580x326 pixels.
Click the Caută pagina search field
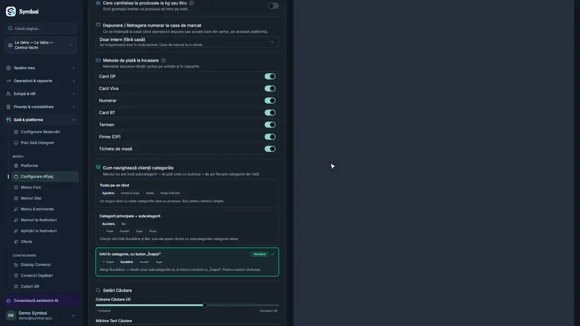coord(41,29)
